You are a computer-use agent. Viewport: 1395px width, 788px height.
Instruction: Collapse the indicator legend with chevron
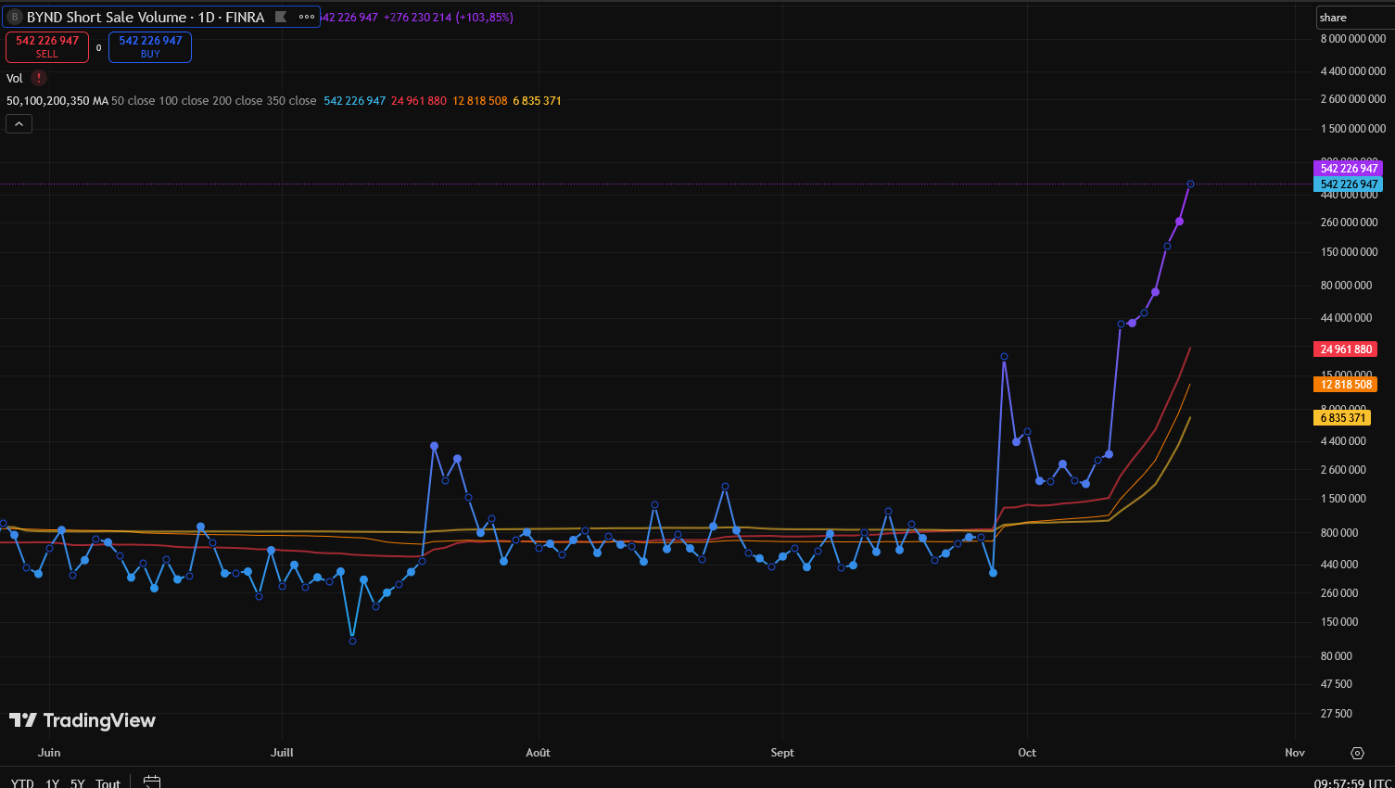19,123
